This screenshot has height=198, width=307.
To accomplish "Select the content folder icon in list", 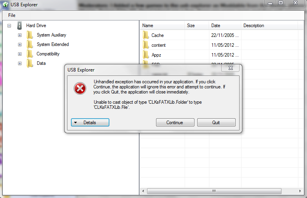I will 146,45.
